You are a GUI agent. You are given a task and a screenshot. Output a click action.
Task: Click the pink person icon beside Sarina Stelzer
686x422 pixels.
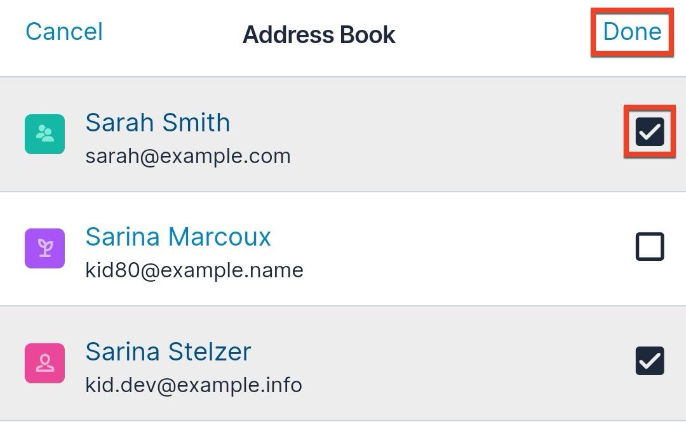point(44,363)
